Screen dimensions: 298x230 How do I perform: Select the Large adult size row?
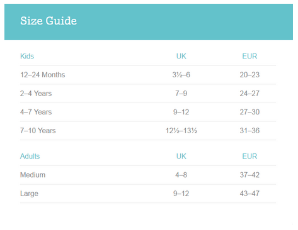pos(148,194)
